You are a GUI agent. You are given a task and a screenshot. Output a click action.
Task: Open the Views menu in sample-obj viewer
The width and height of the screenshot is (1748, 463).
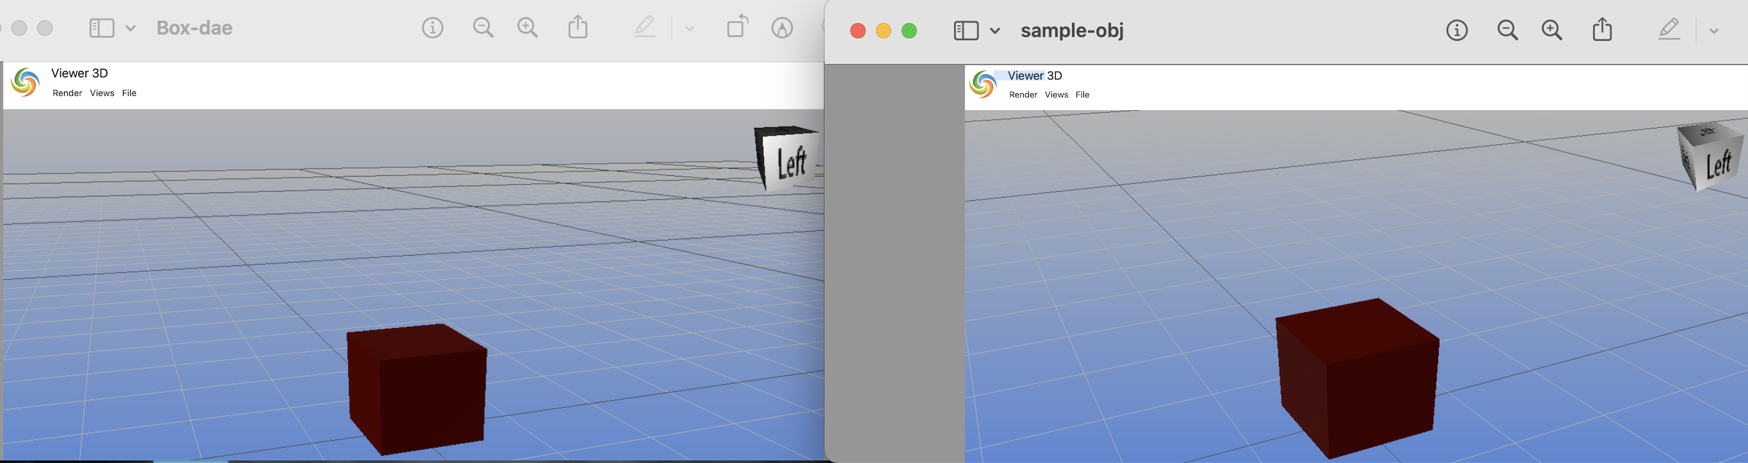(x=1056, y=95)
